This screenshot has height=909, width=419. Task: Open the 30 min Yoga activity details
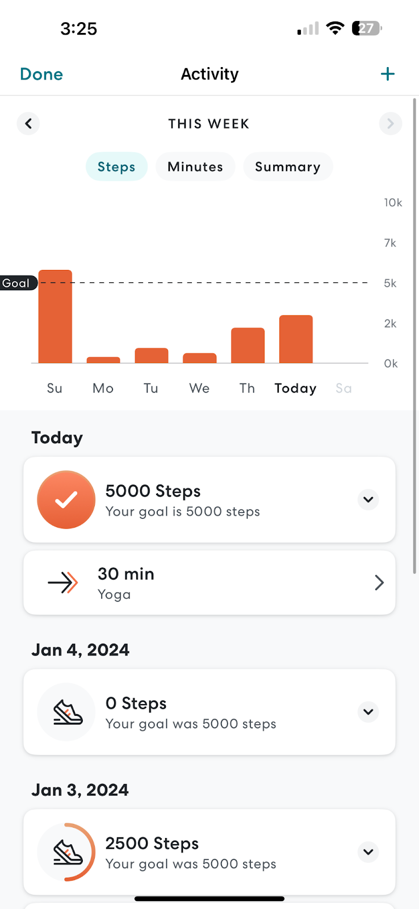[x=379, y=582]
